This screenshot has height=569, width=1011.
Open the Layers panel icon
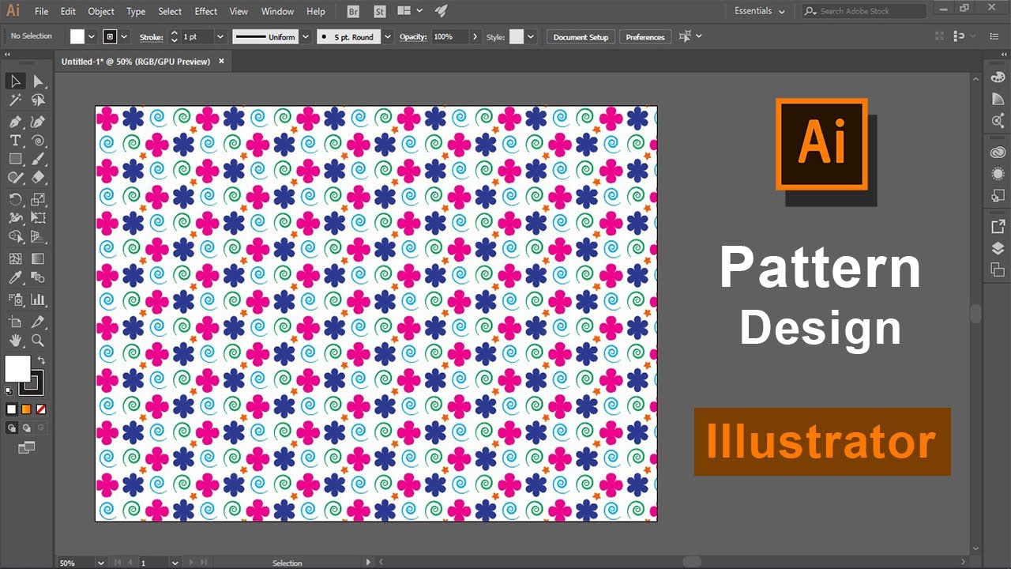click(998, 248)
